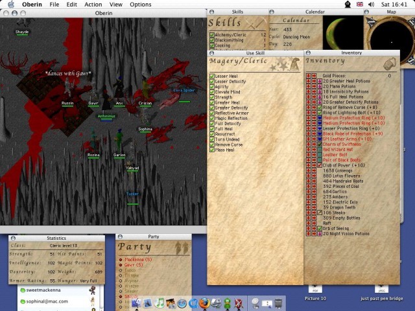Open Firefox from the dock
415x311 pixels.
pos(205,303)
